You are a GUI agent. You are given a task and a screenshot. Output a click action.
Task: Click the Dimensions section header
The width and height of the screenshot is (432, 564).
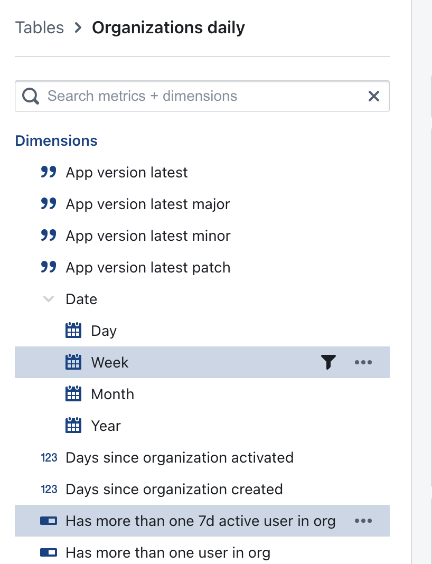click(56, 140)
